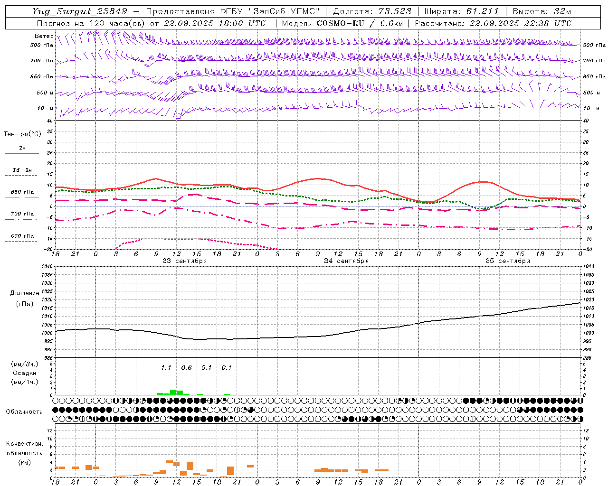The width and height of the screenshot is (608, 486).
Task: Click the forecast start time 22.09.2025 18:00 UTC
Action: point(215,23)
